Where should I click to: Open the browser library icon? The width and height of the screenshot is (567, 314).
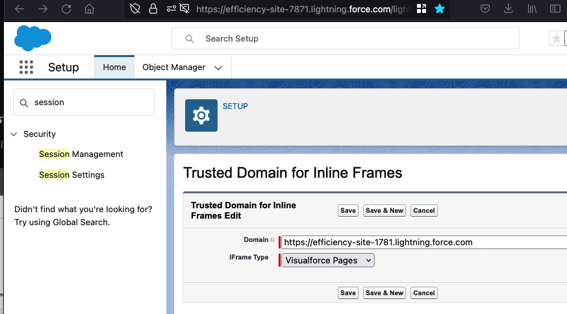[x=532, y=8]
